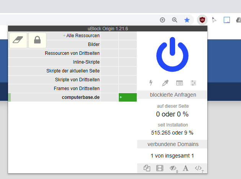Click Frames von Drittseiten row

[x=54, y=89]
